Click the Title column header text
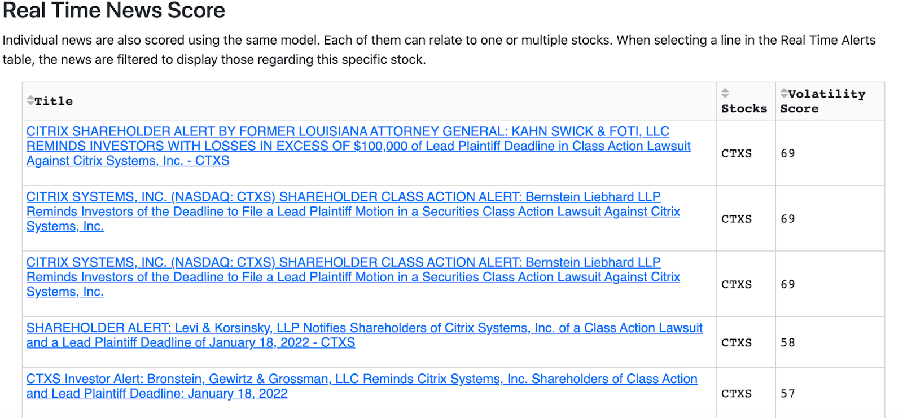This screenshot has width=903, height=418. pyautogui.click(x=54, y=101)
